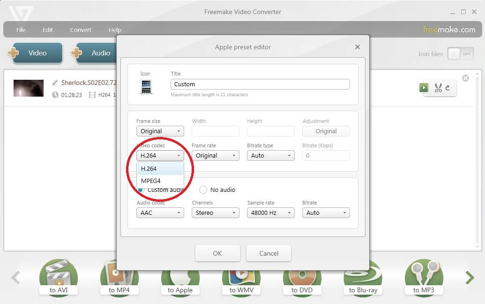Image resolution: width=485 pixels, height=304 pixels.
Task: Collapse the Video codec dropdown
Action: pos(160,155)
